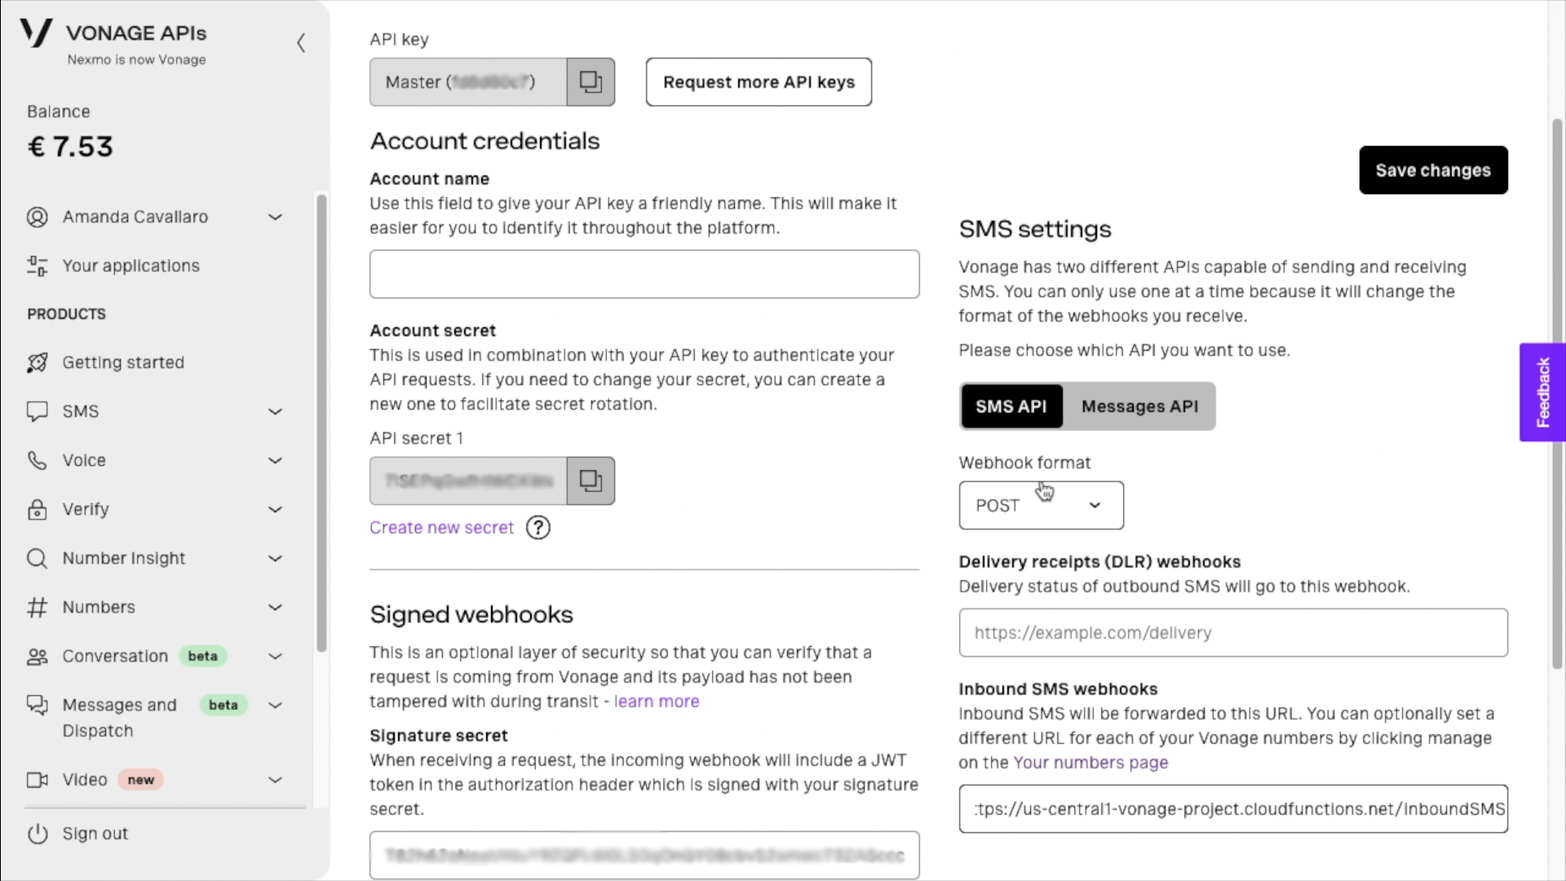Screen dimensions: 1566x881
Task: Click the Verify lock icon
Action: 38,509
